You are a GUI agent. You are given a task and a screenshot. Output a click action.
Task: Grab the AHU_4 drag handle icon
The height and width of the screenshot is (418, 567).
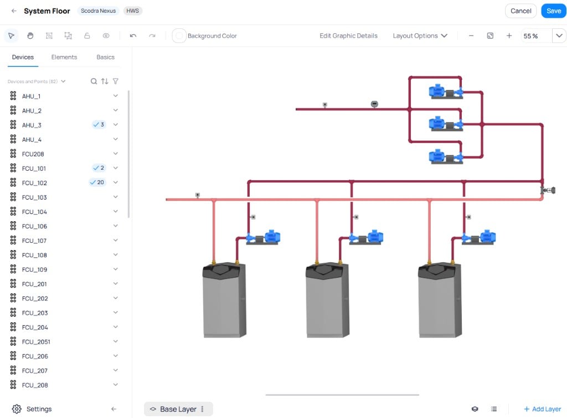pos(13,139)
